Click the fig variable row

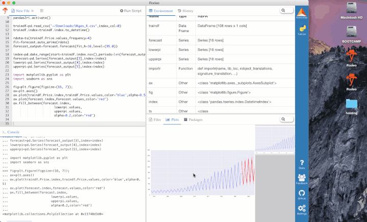click(x=221, y=92)
